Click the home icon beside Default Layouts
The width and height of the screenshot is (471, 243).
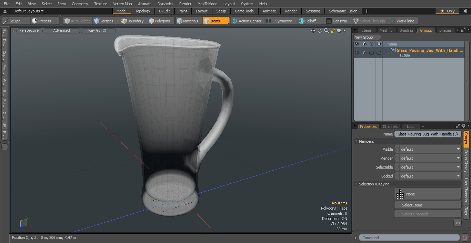coord(5,11)
